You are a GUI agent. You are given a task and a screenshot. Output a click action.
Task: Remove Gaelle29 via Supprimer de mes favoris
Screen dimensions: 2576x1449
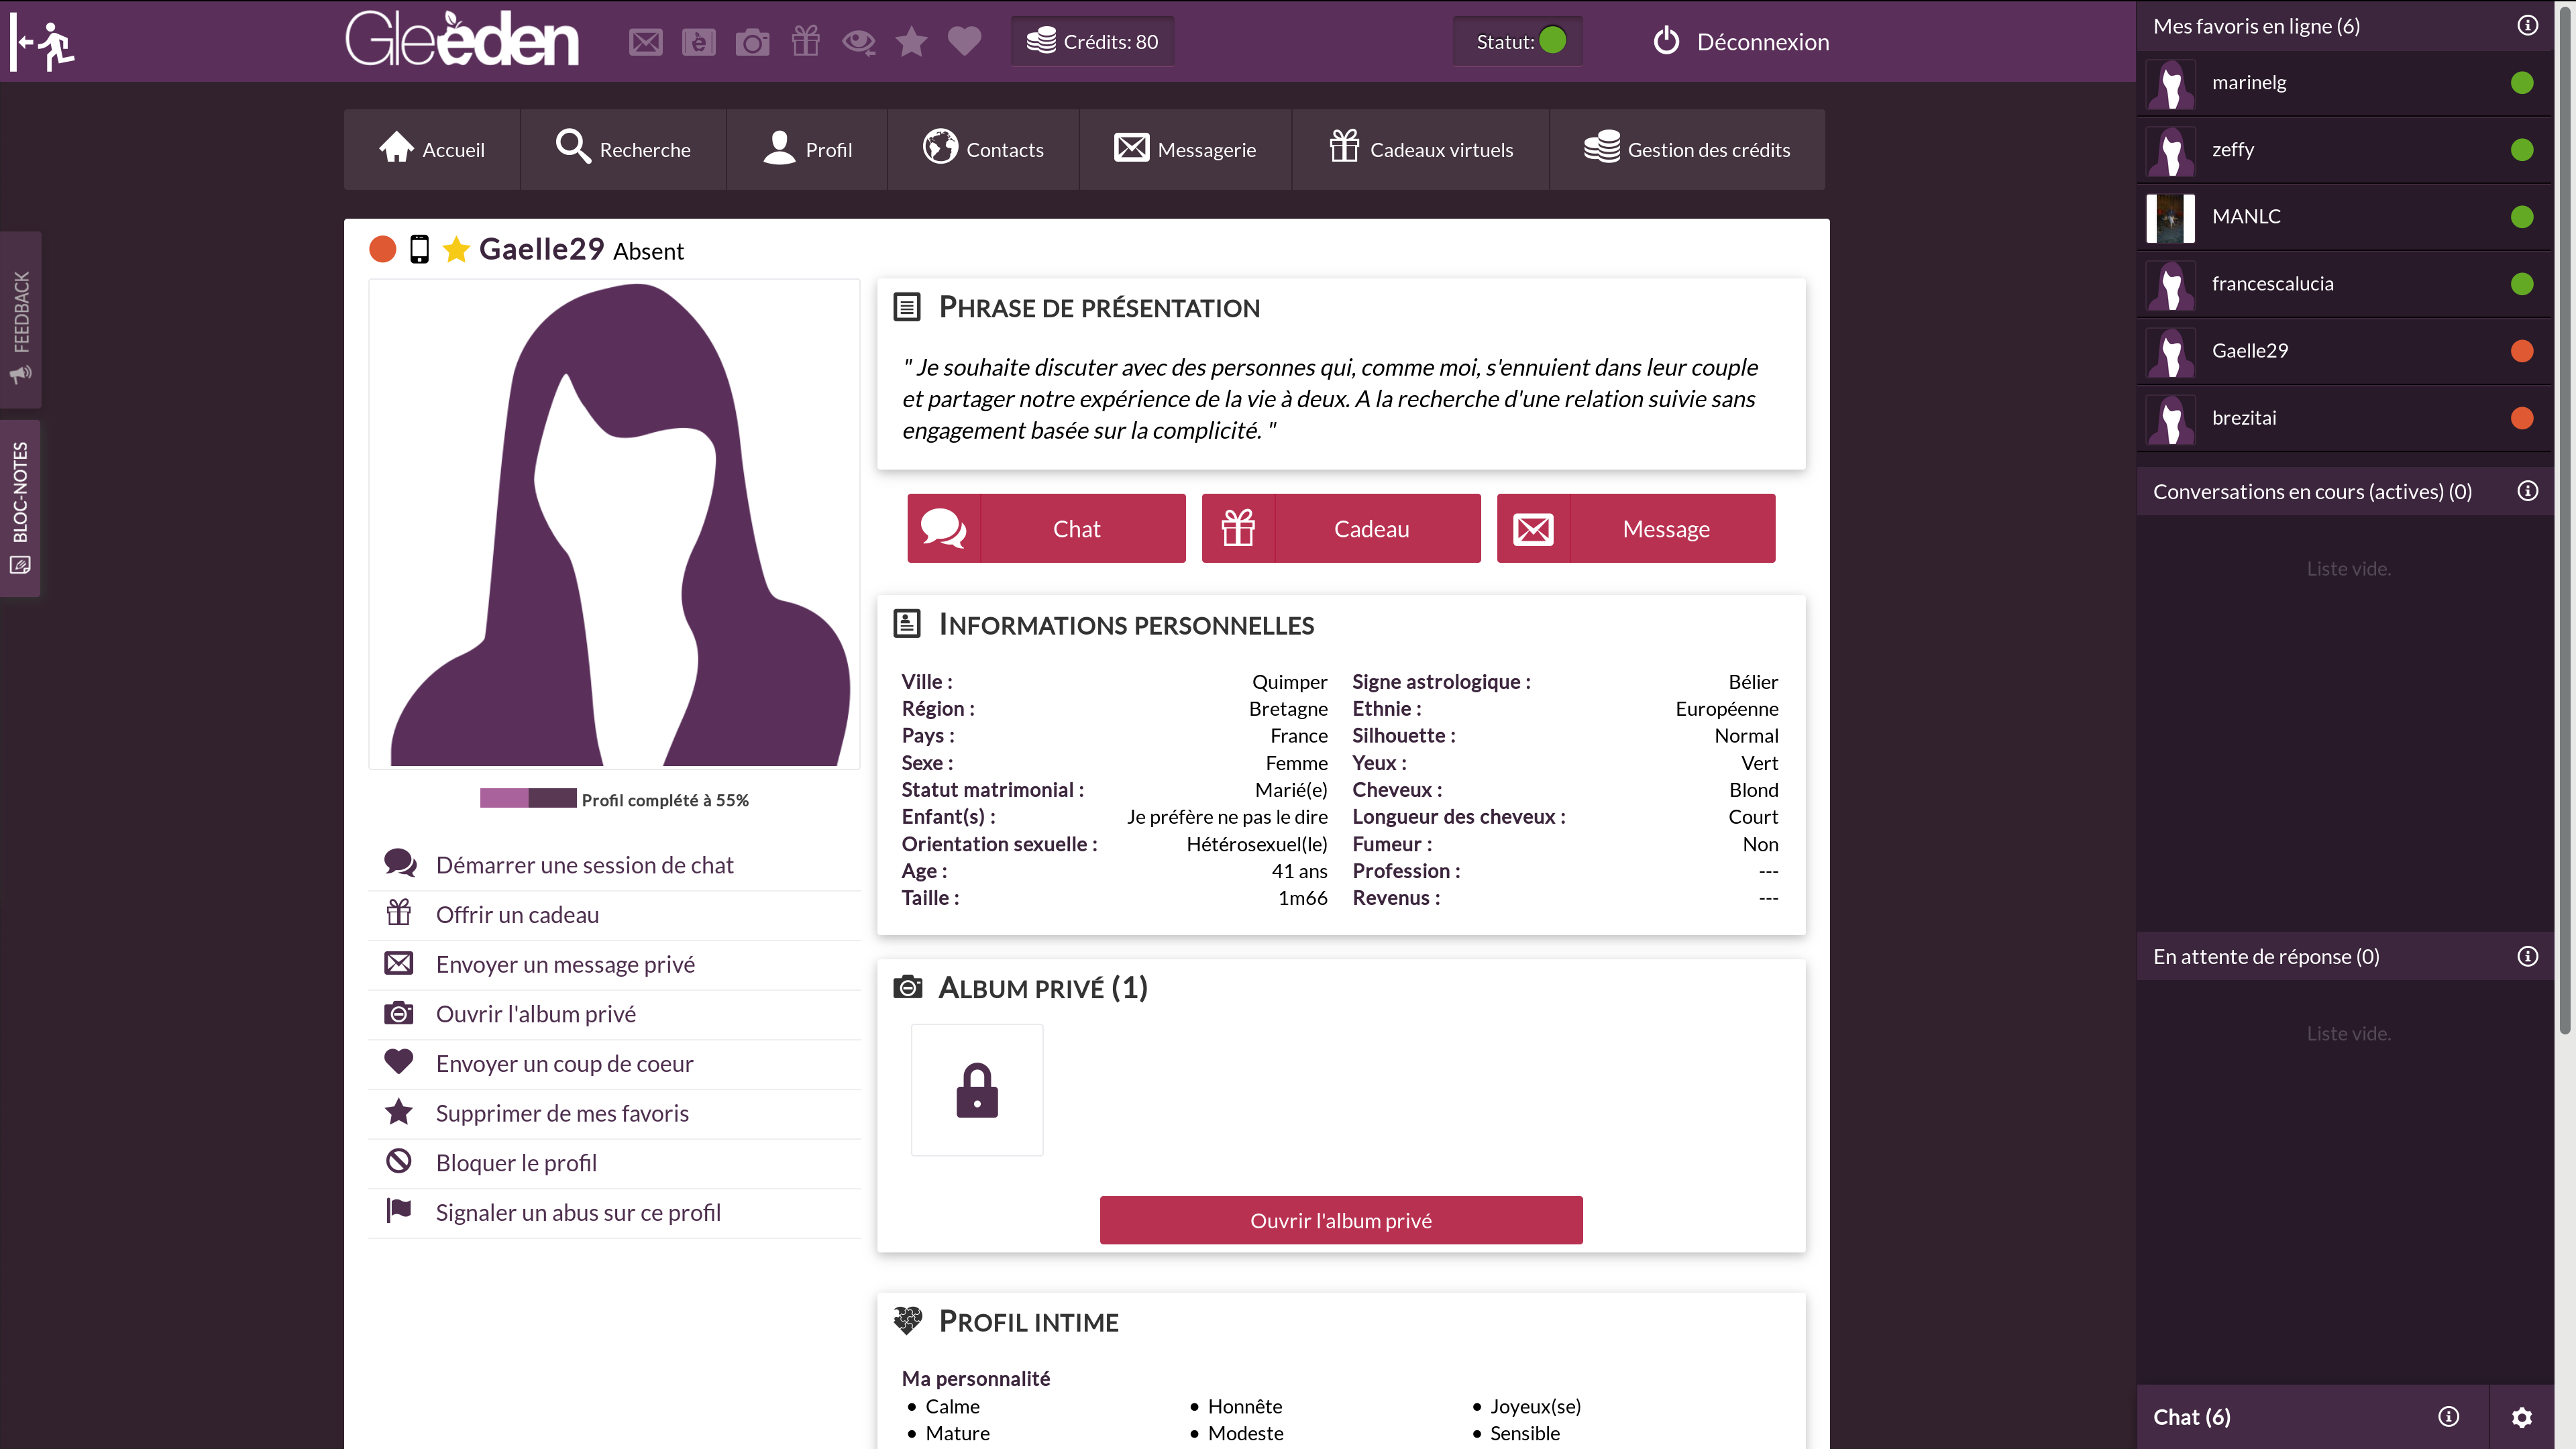(x=562, y=1113)
